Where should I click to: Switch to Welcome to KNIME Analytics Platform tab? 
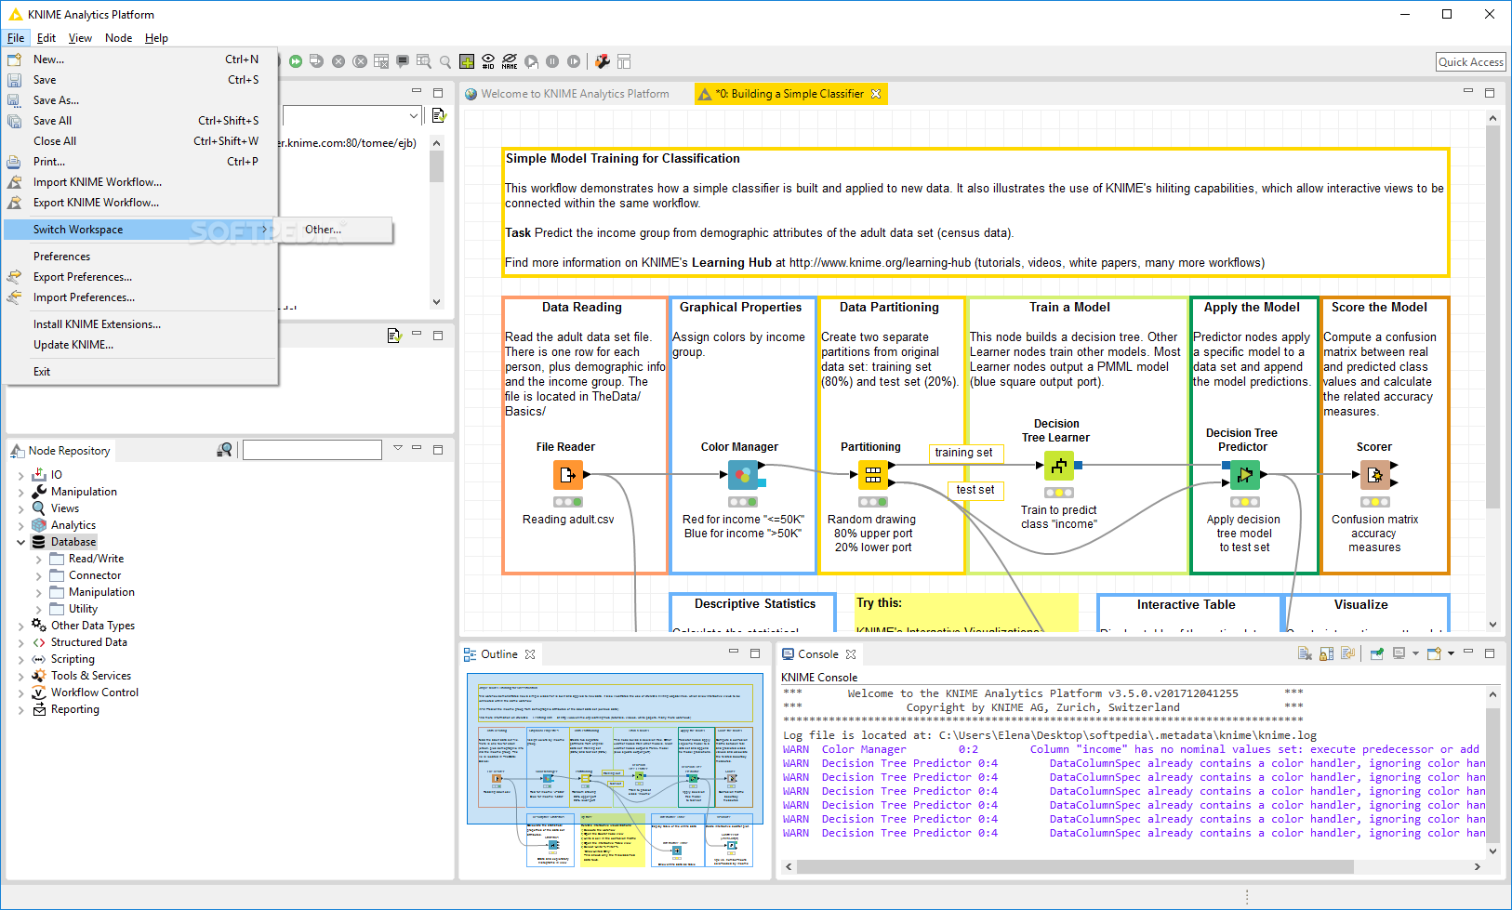[575, 94]
